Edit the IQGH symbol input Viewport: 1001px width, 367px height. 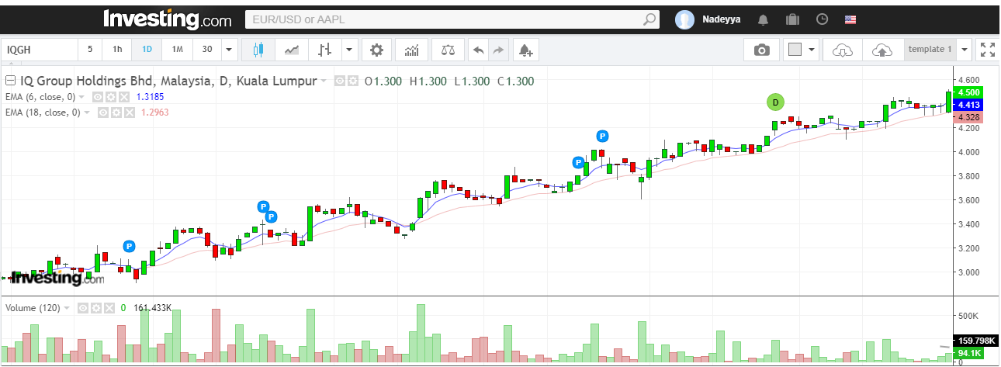tap(39, 50)
